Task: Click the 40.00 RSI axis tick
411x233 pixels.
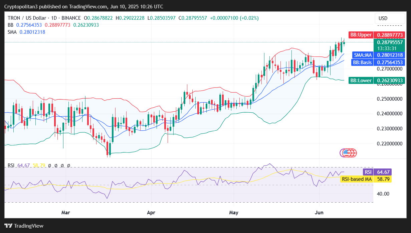Action: (383, 194)
